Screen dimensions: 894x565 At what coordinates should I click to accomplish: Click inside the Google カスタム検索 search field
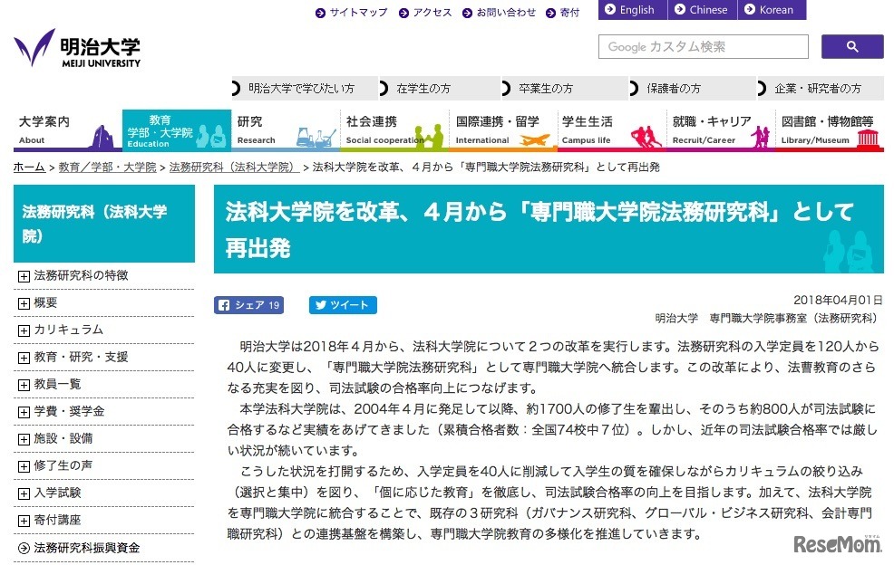[x=703, y=46]
